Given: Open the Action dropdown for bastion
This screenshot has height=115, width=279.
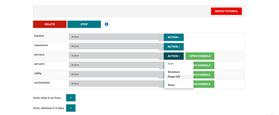Looking at the screenshot, I should point(173,37).
